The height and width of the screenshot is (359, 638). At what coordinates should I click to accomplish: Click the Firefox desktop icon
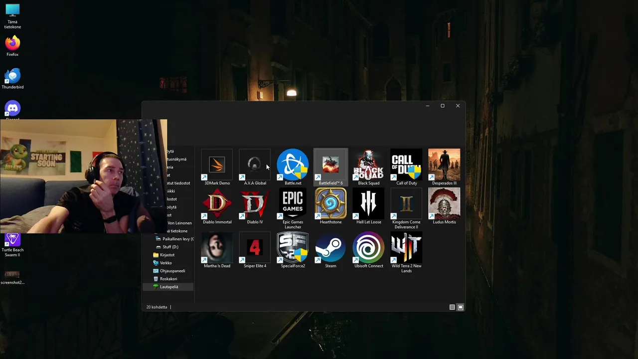click(12, 46)
